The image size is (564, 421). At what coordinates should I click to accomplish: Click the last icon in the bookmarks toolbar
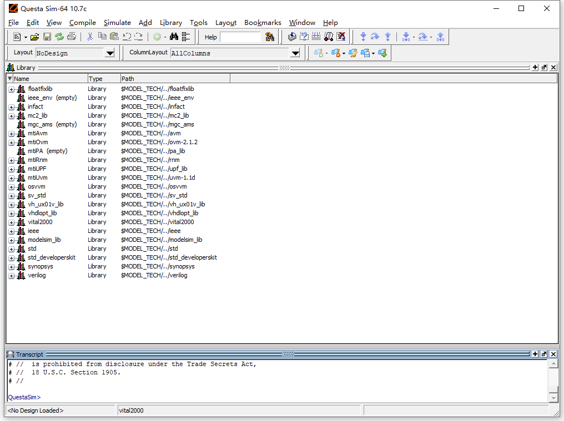(x=382, y=53)
